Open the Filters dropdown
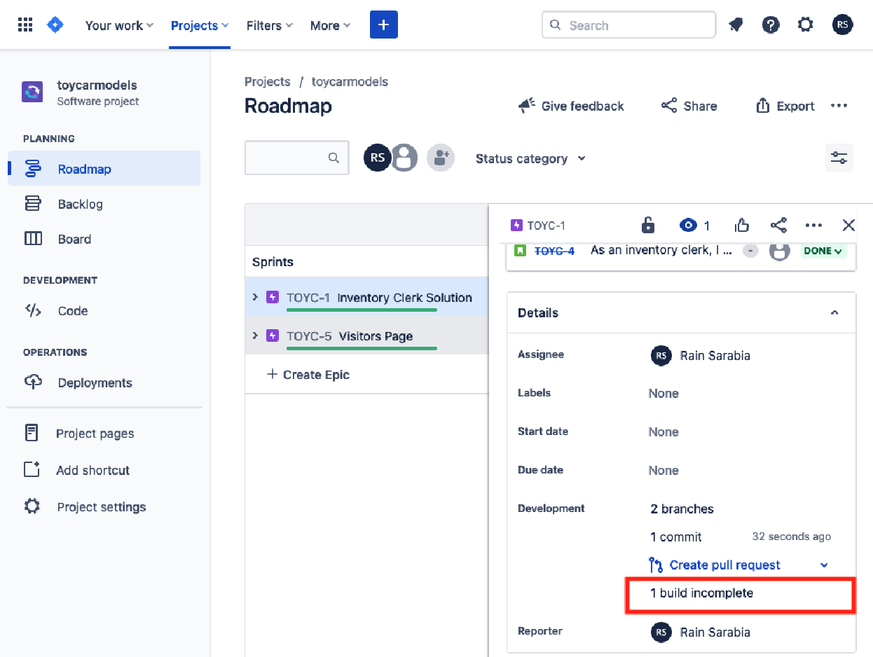873x657 pixels. click(270, 25)
